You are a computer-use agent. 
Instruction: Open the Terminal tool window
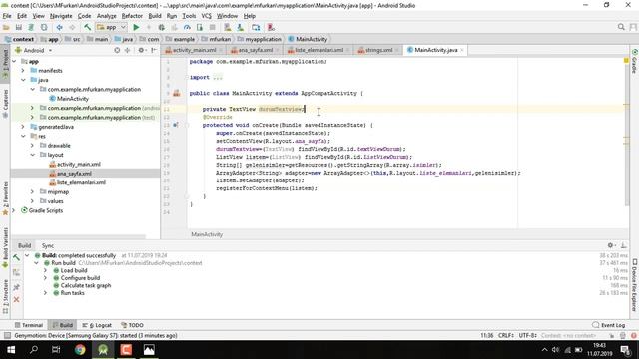pos(29,325)
